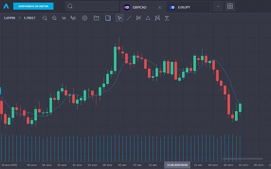Select the GBP/CAD tab

click(x=139, y=7)
